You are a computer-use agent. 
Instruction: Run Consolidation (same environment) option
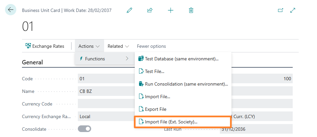tap(186, 84)
